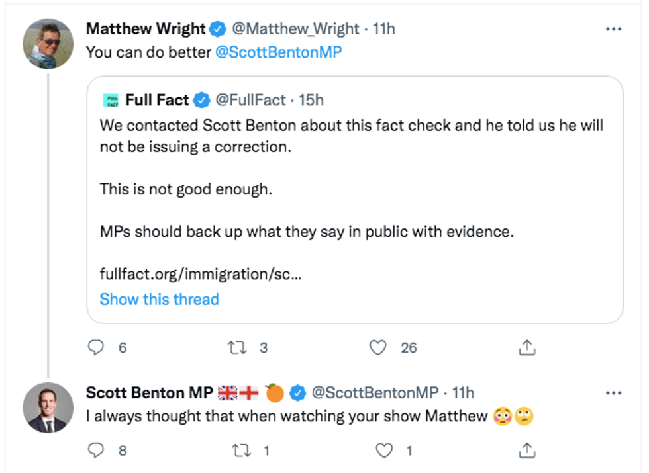Open Matthew Wright's profile picture
Viewport: 649px width, 473px height.
(x=48, y=43)
